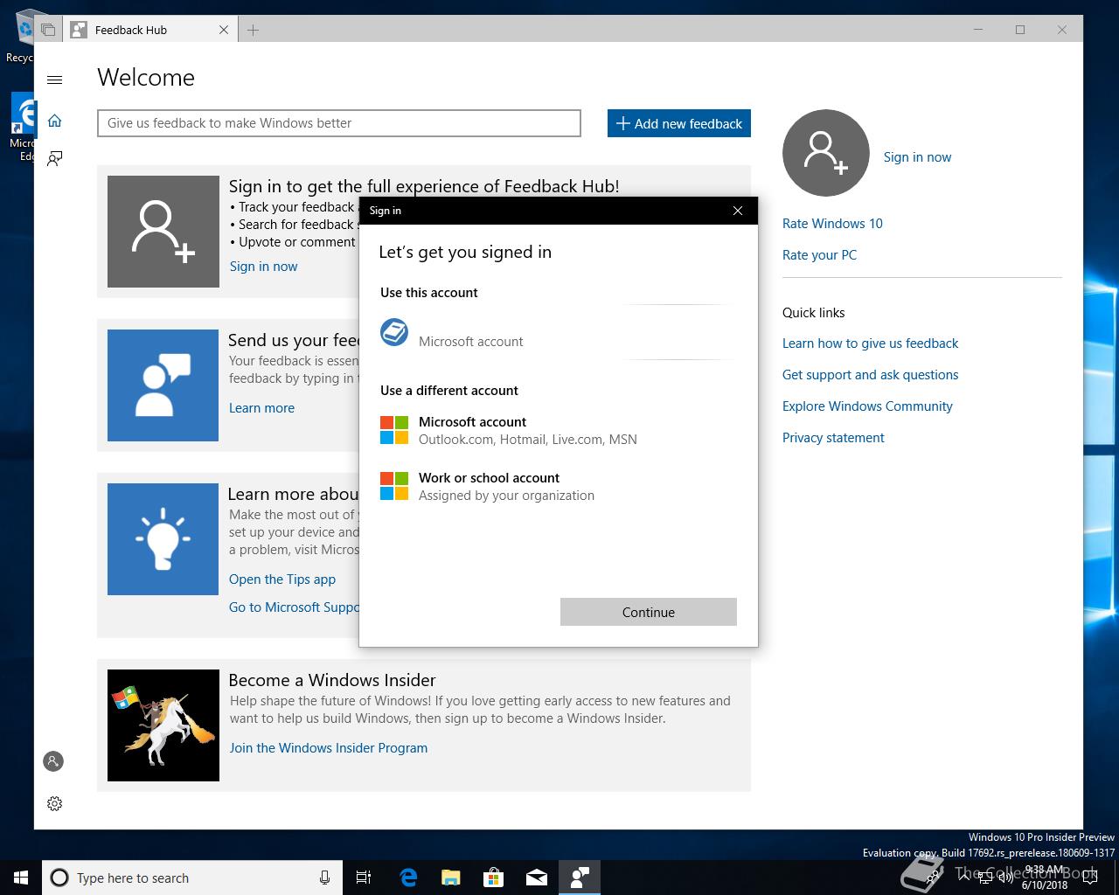The width and height of the screenshot is (1119, 895).
Task: Select the existing Microsoft account entry
Action: tap(558, 333)
